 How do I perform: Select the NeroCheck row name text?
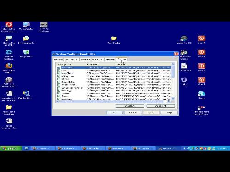(67, 73)
